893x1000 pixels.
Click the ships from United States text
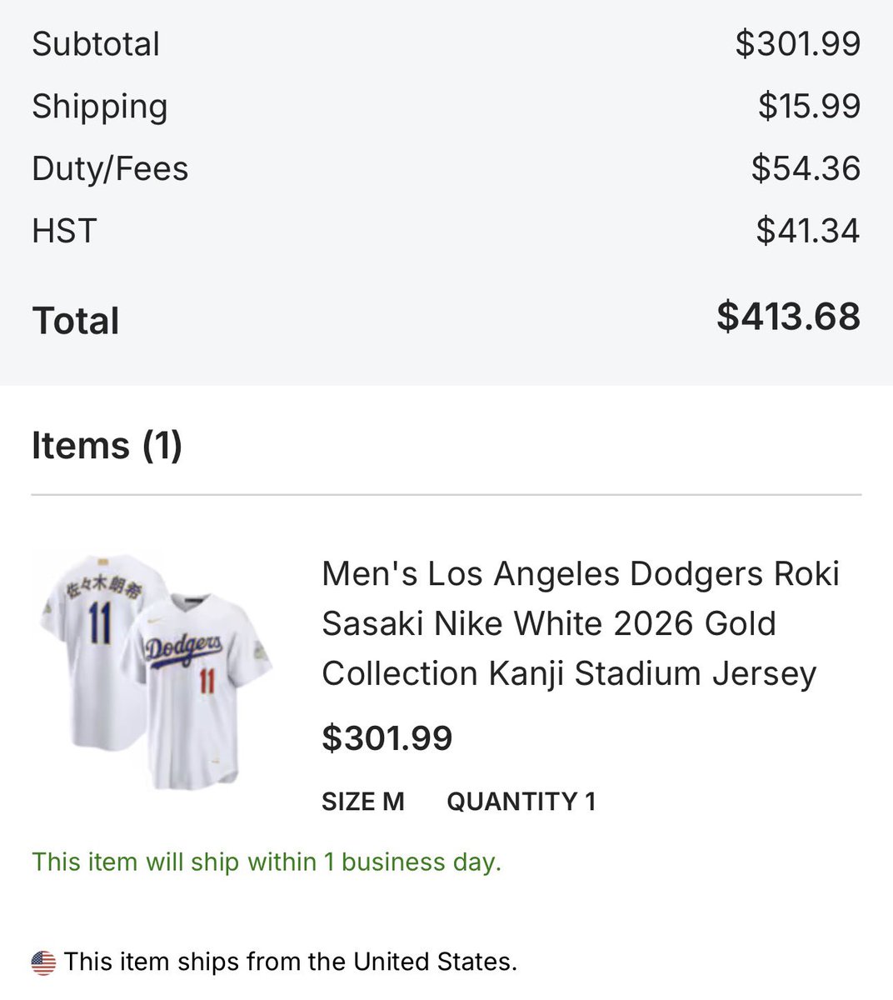point(291,962)
